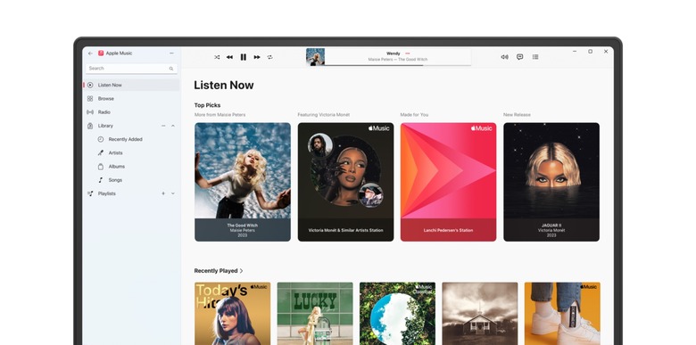Focus the Search input field
The image size is (696, 345).
point(131,69)
